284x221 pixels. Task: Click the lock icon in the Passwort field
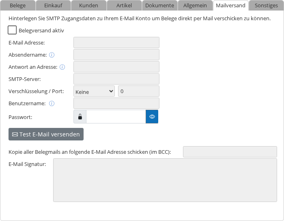coord(80,117)
